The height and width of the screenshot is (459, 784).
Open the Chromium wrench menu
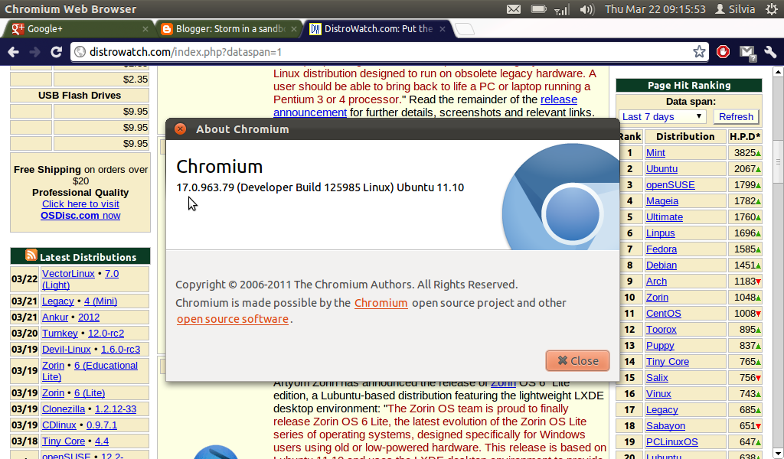click(770, 51)
